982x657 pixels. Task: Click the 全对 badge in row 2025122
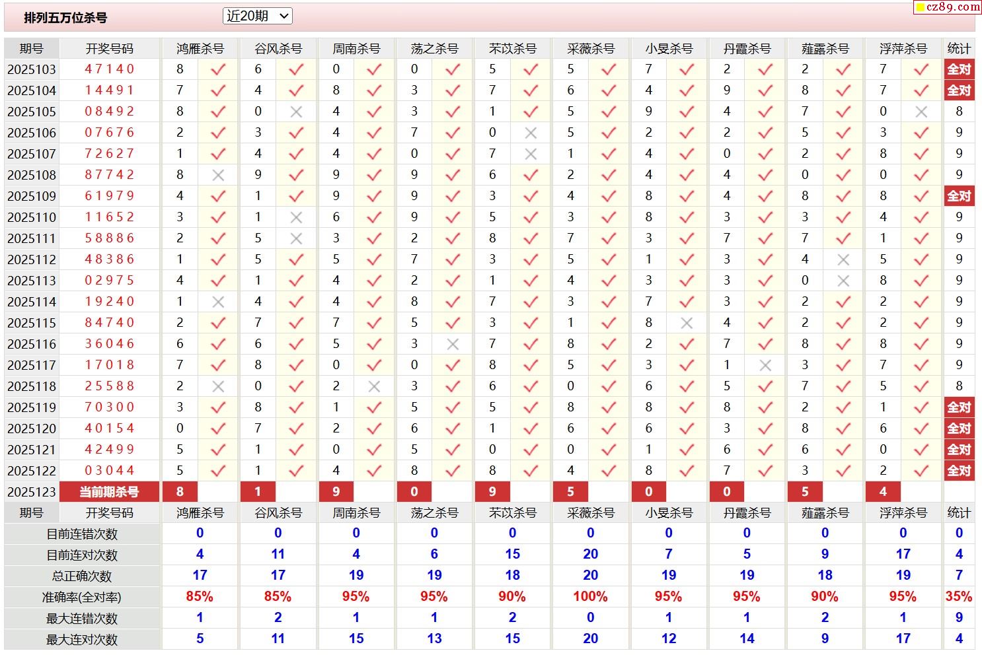coord(959,471)
